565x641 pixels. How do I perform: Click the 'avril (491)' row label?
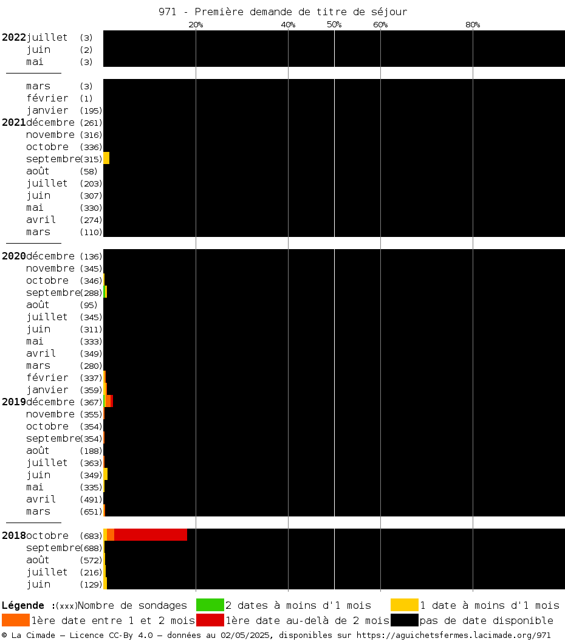pyautogui.click(x=64, y=499)
